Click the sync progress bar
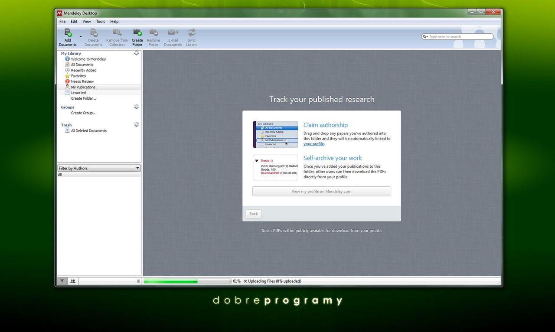This screenshot has height=332, width=555. pos(187,281)
